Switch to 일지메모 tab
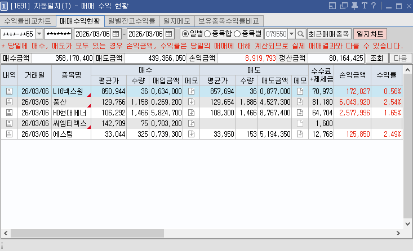 177,21
